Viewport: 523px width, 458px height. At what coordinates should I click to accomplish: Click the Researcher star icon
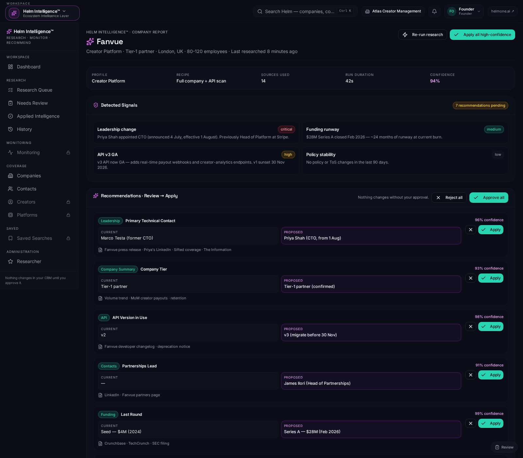click(x=10, y=261)
